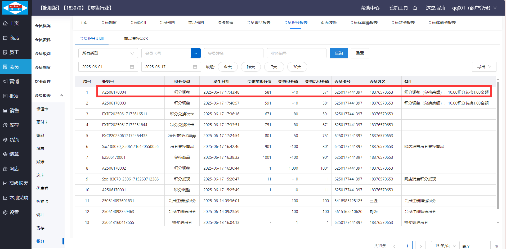506x249 pixels.
Task: Open 帮助中心 link
Action: (370, 8)
